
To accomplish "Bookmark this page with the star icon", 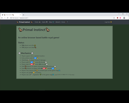I will click(x=114, y=18).
